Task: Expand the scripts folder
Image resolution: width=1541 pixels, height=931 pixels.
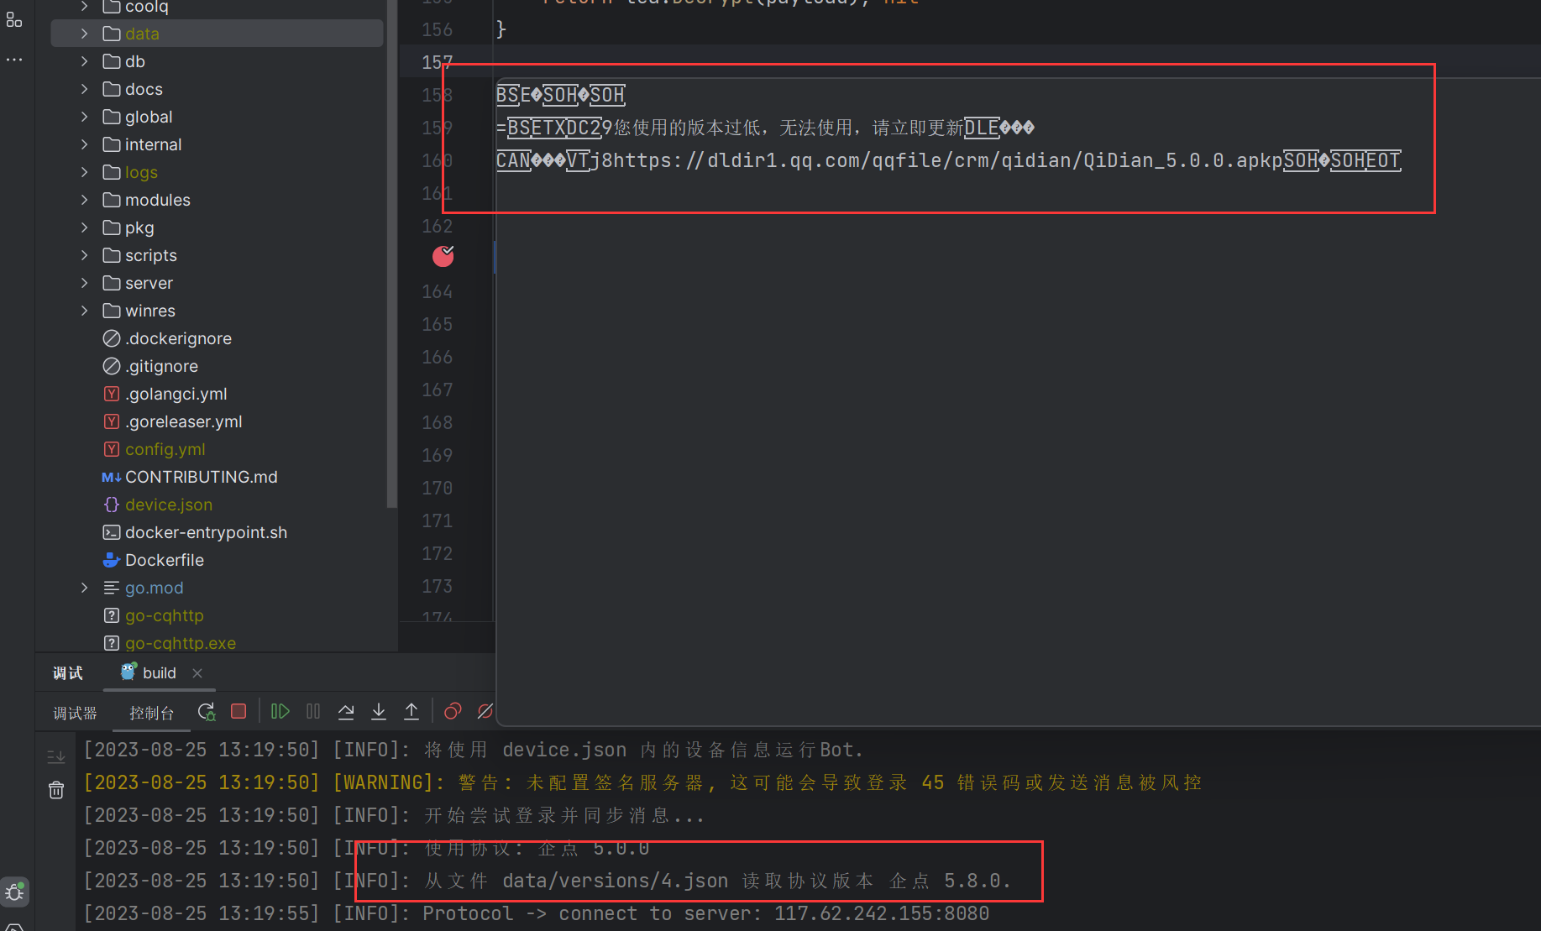Action: point(83,255)
